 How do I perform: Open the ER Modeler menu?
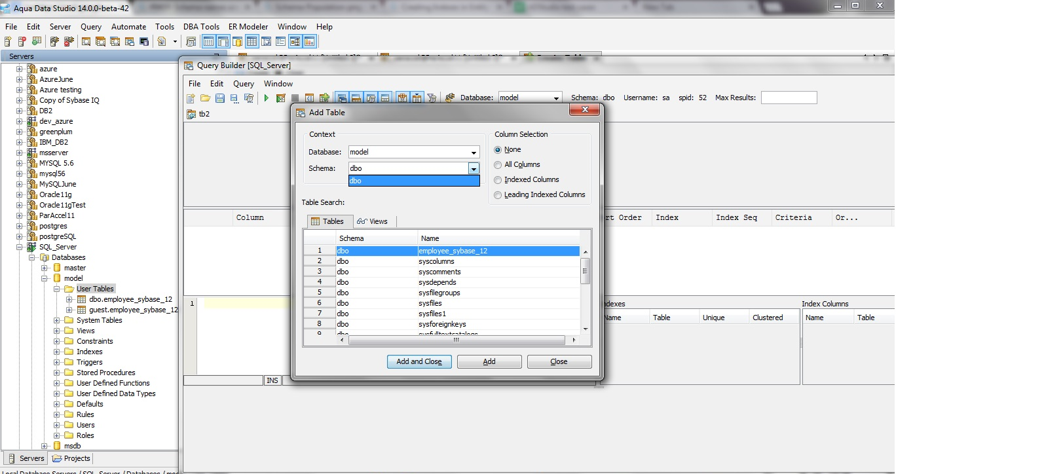tap(248, 27)
